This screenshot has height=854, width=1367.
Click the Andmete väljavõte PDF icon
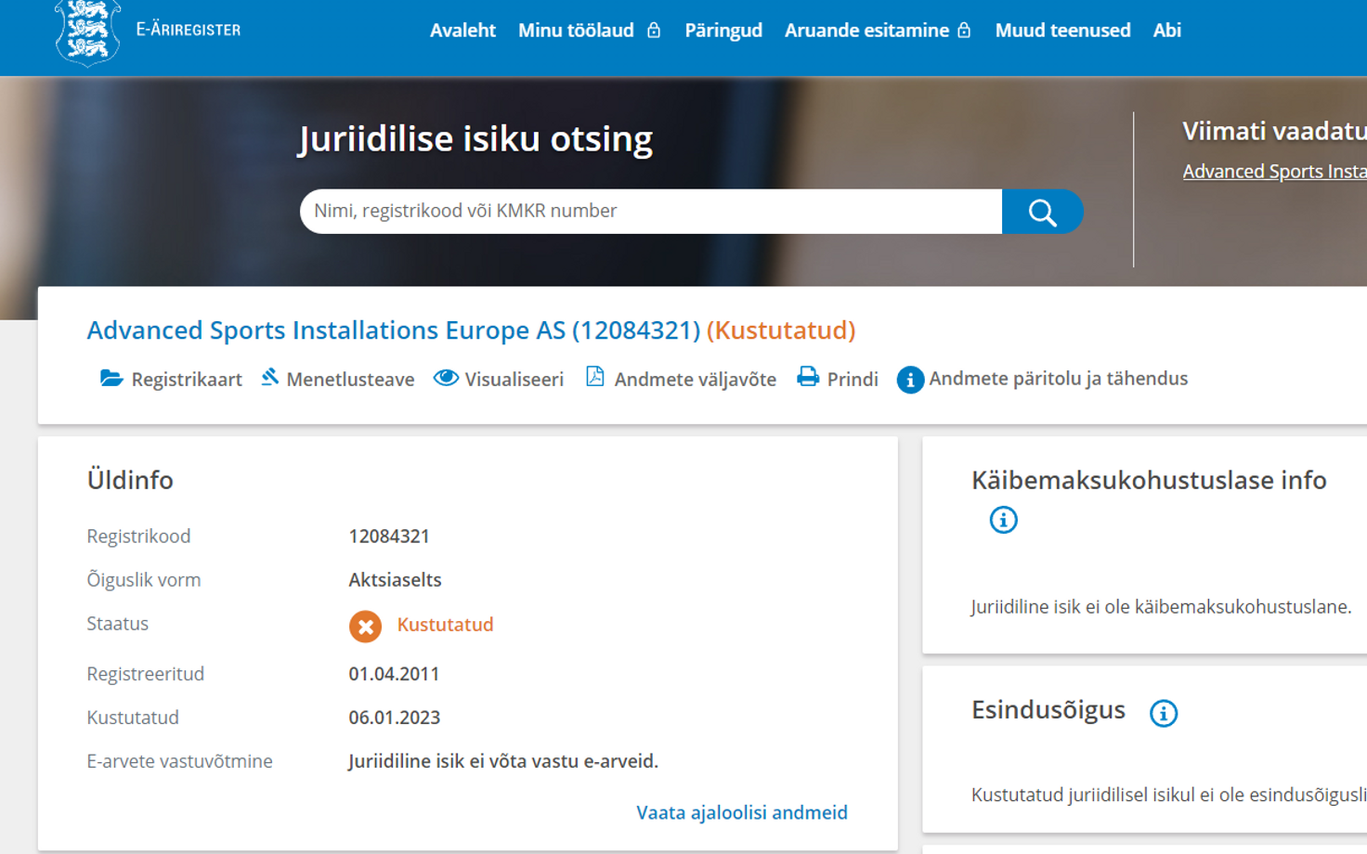594,377
